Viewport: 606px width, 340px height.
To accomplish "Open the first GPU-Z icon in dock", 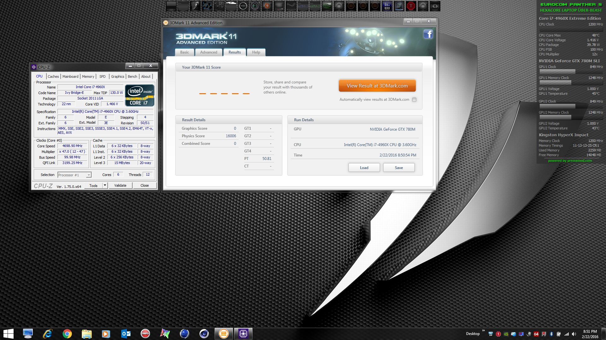I will tap(303, 6).
